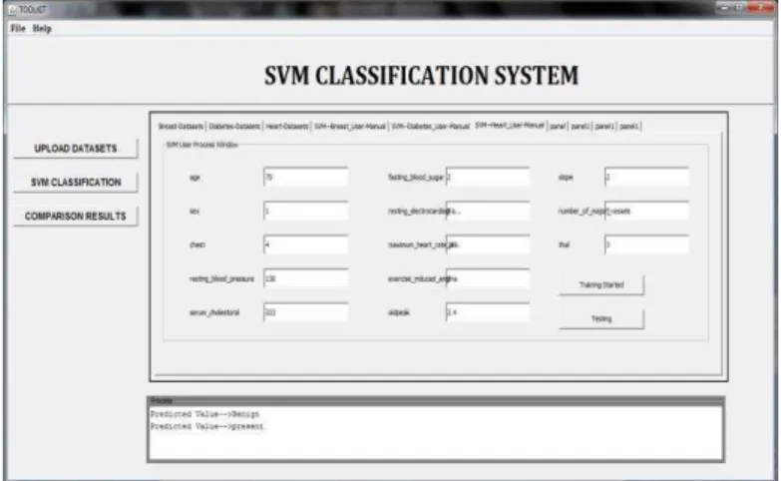The height and width of the screenshot is (481, 781).
Task: Focus the slope input field
Action: point(647,177)
